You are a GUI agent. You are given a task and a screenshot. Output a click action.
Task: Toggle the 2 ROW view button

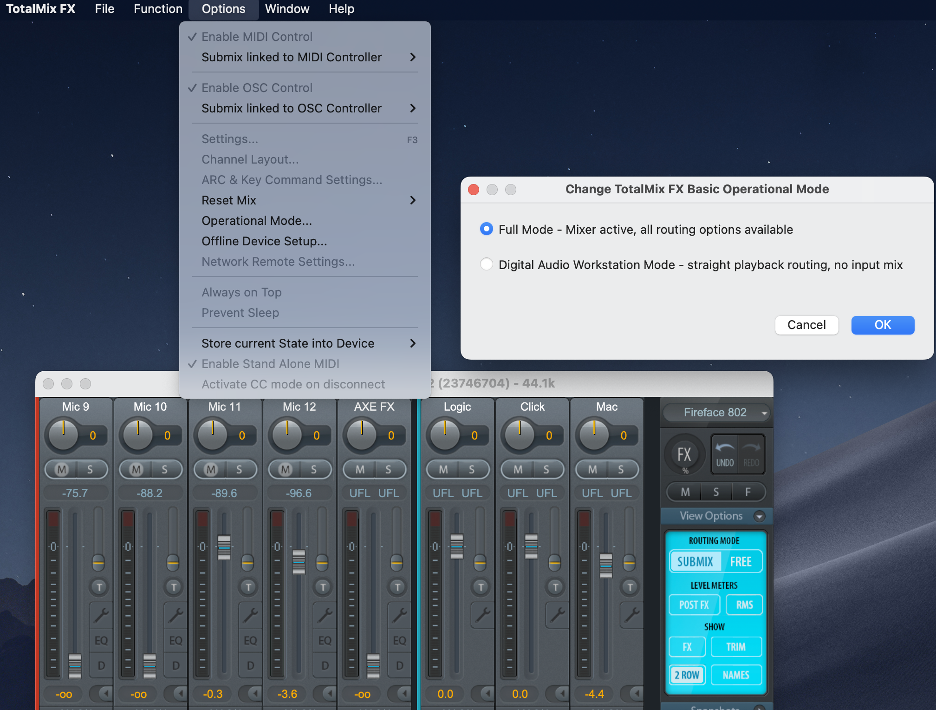point(687,675)
